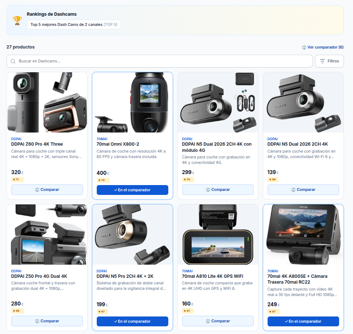The image size is (353, 334).
Task: Click the star rating 69 badge on Z50 Pro
Action: (x=17, y=311)
